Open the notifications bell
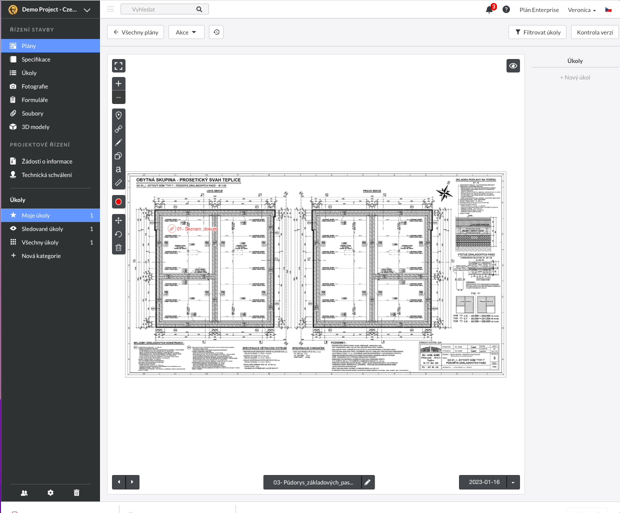Image resolution: width=620 pixels, height=513 pixels. pyautogui.click(x=489, y=9)
